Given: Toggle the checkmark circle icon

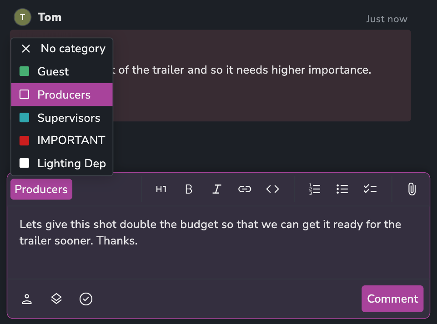Looking at the screenshot, I should [86, 299].
